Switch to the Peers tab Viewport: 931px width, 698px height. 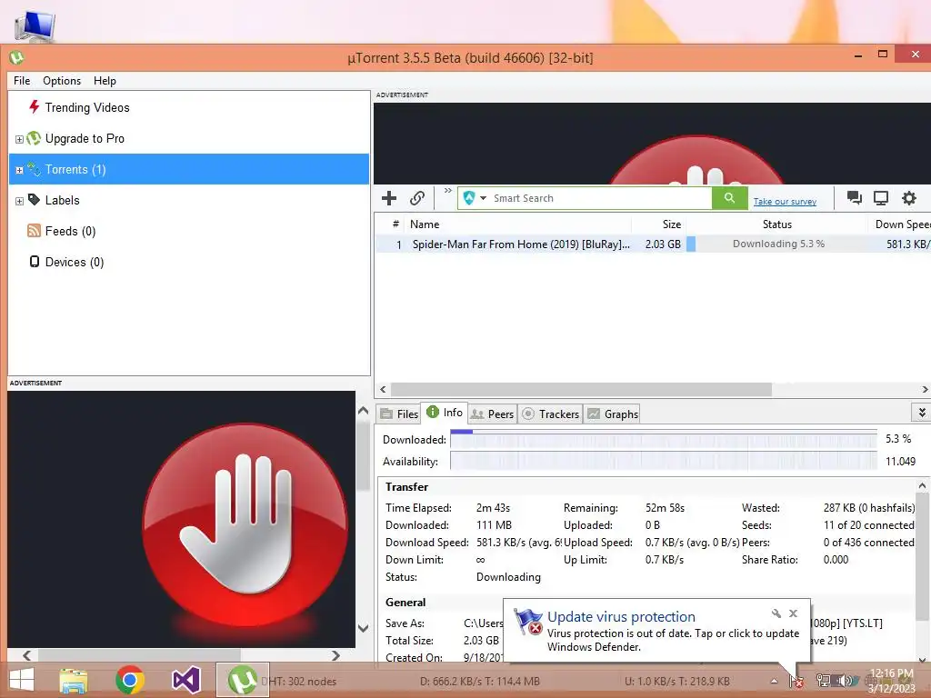(x=492, y=414)
